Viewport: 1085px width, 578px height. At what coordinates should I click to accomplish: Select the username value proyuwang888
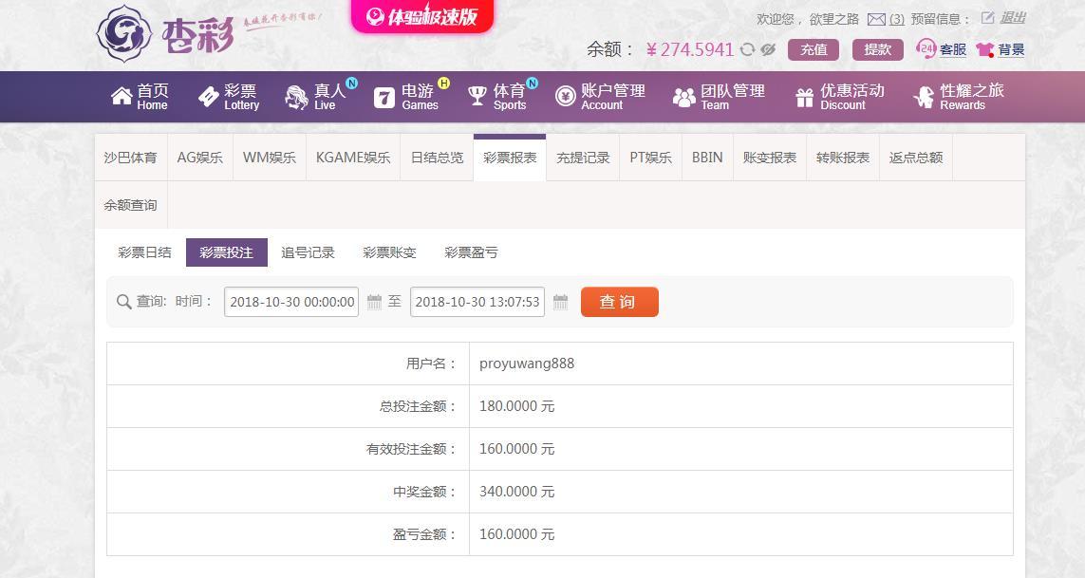click(527, 364)
